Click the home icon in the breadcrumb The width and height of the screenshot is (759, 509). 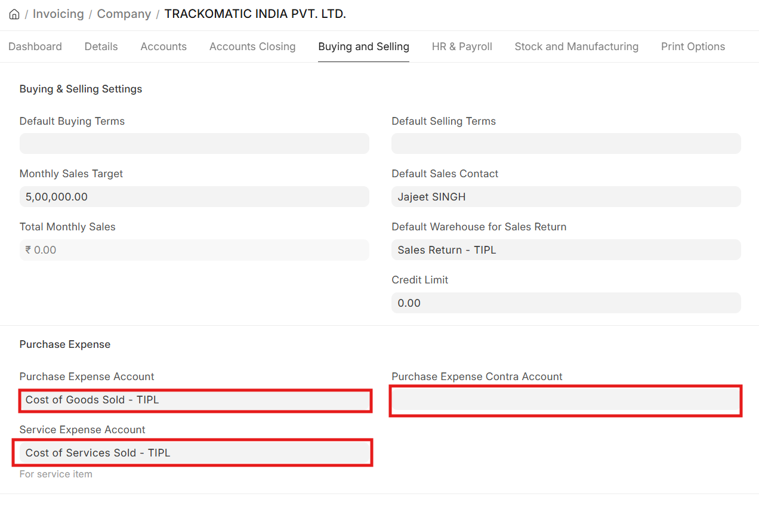click(14, 14)
